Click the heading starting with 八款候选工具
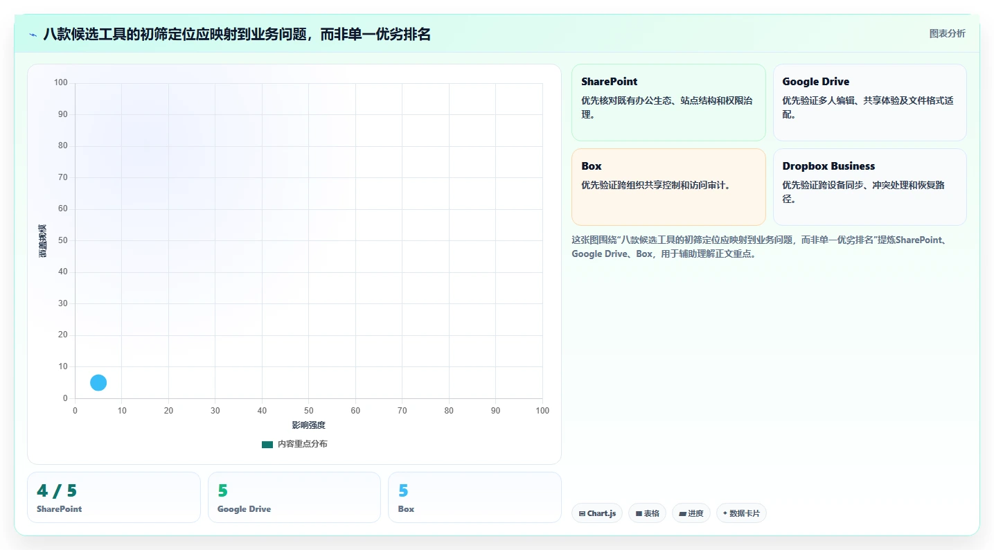Viewport: 994px width, 550px height. pyautogui.click(x=237, y=34)
